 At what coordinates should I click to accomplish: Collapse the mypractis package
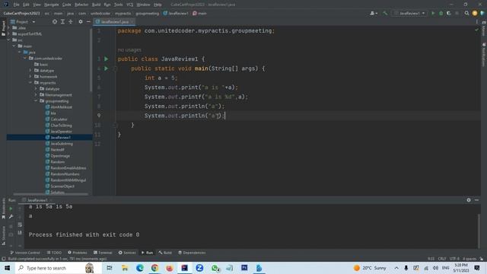30,83
